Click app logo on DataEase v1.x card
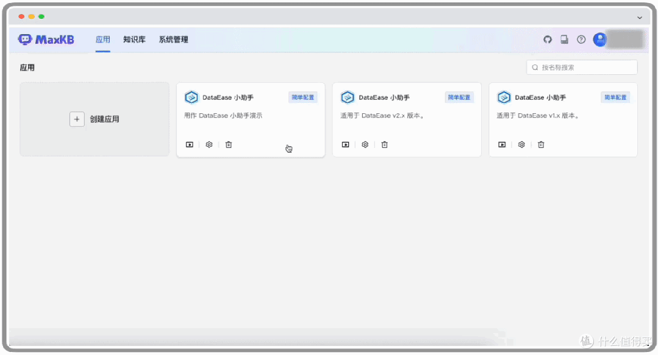Screen dimensions: 658x355 tap(504, 97)
